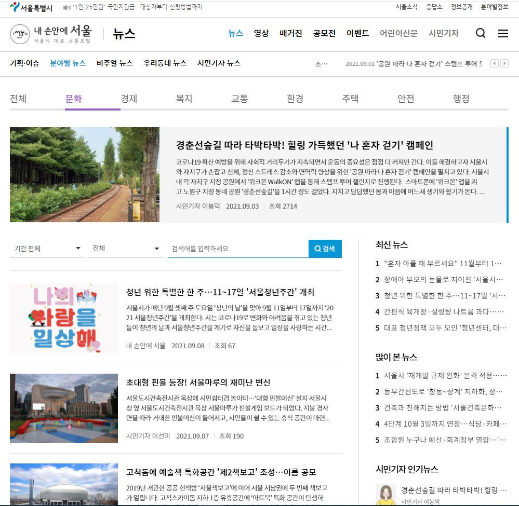Go to 어린이신문 in main navigation
Viewport: 519px width, 506px height.
[399, 33]
